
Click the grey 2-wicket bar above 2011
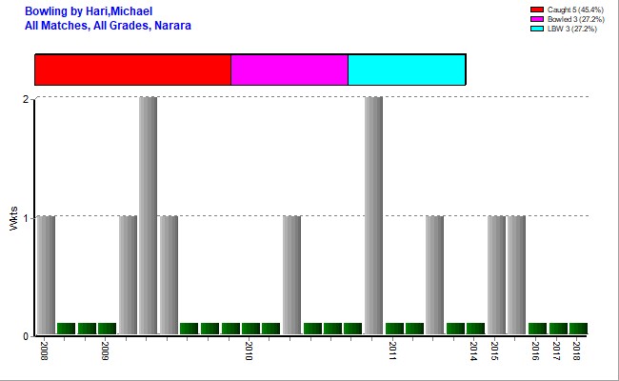pyautogui.click(x=373, y=215)
